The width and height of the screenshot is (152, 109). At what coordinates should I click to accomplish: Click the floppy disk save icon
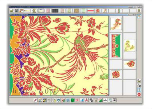(x=17, y=11)
